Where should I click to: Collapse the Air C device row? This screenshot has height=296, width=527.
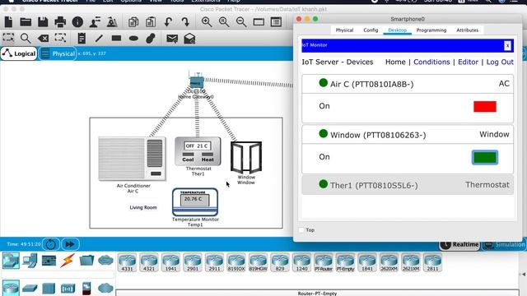[408, 84]
